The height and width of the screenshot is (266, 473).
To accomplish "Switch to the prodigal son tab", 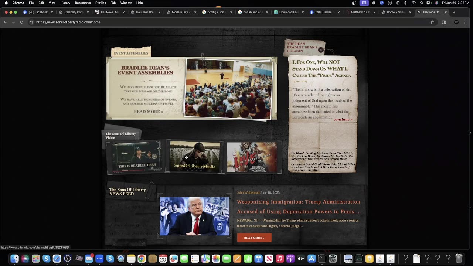I will click(217, 12).
